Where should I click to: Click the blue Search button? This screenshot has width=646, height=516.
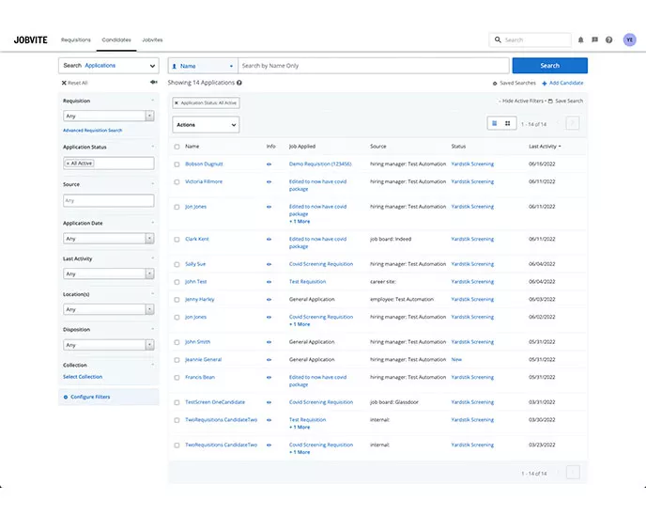click(x=549, y=66)
